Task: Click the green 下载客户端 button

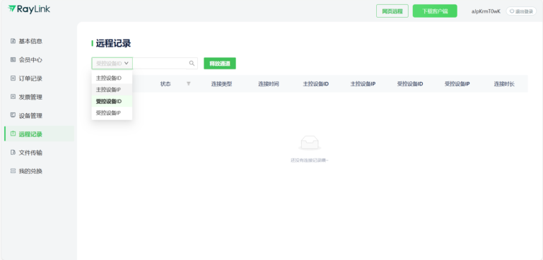Action: pyautogui.click(x=435, y=11)
